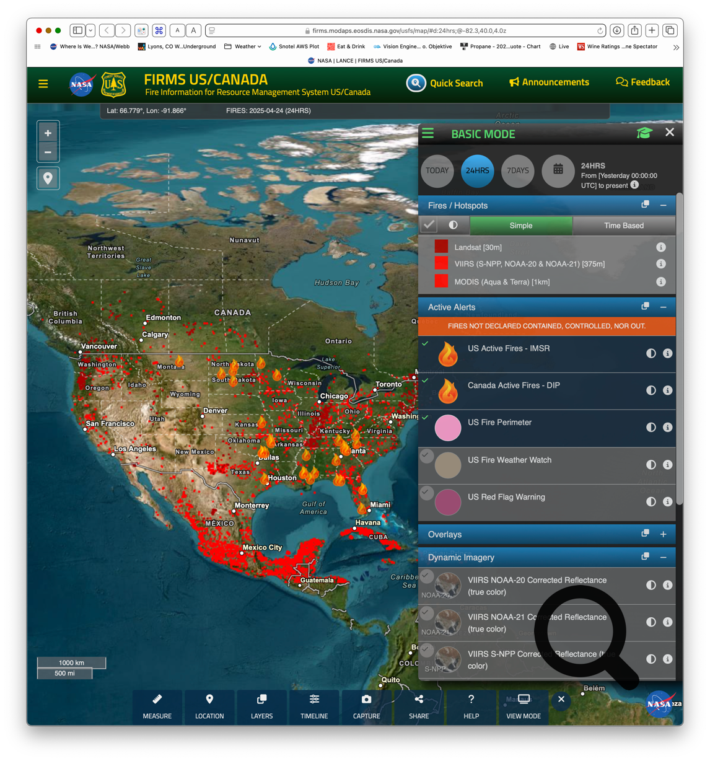
Task: Close the bottom toolbar with X
Action: tap(561, 699)
